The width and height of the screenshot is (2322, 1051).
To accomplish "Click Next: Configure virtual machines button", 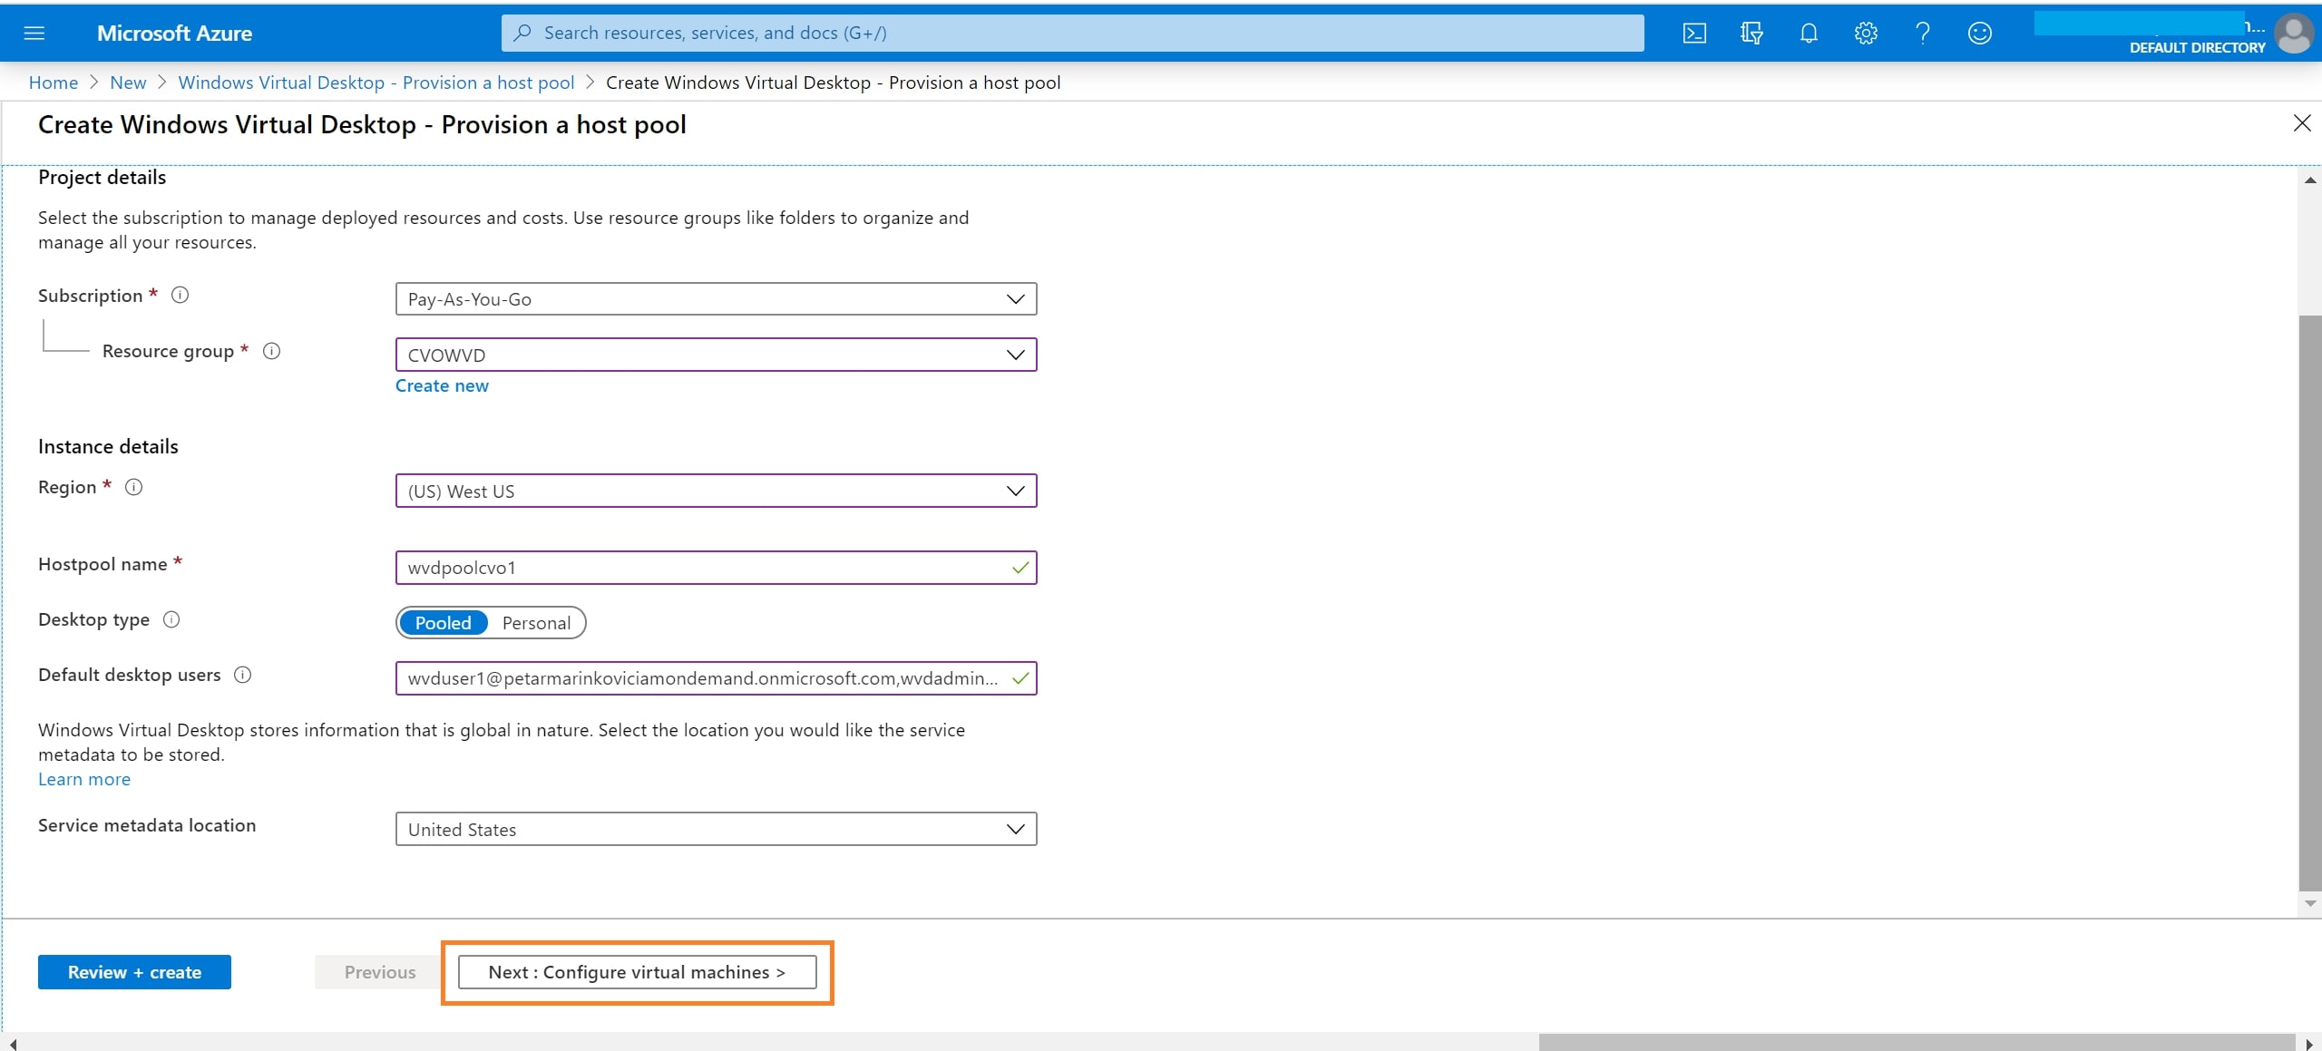I will (637, 972).
